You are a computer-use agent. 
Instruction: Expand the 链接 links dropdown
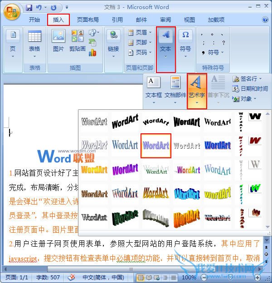click(113, 44)
